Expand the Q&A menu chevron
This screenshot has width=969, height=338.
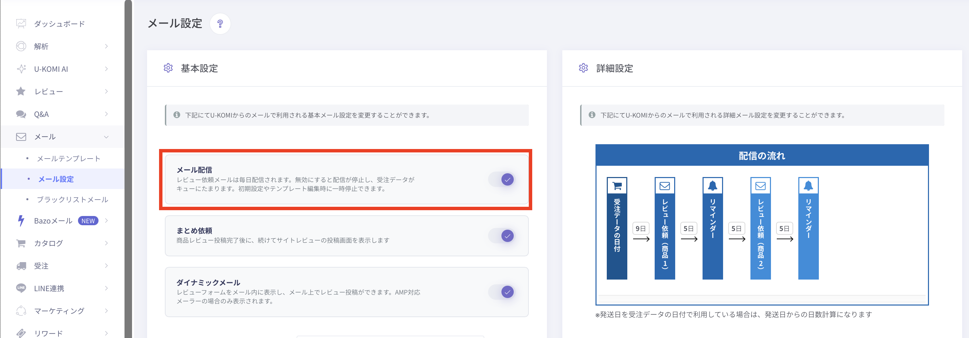click(x=106, y=114)
